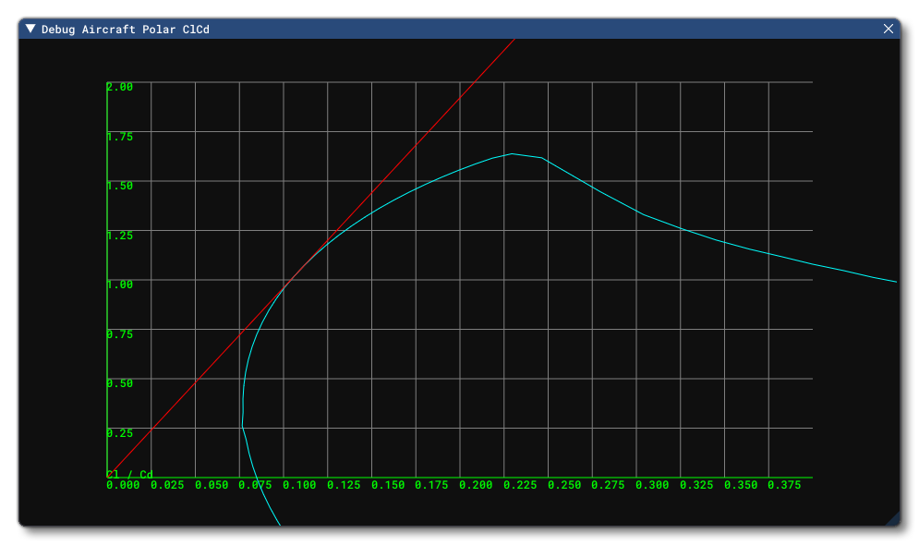Click the 0.000 horizontal axis label
Viewport: 919px width, 545px height.
[123, 485]
